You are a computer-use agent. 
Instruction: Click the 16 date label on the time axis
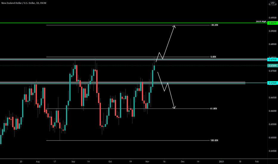164,162
